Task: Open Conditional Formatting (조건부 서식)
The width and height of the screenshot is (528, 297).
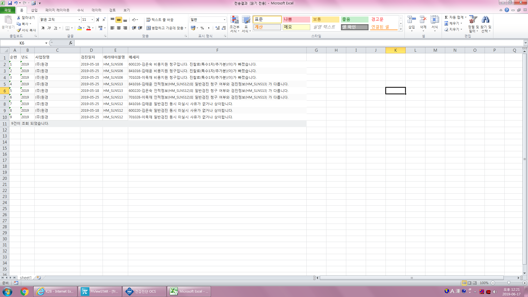Action: point(235,24)
